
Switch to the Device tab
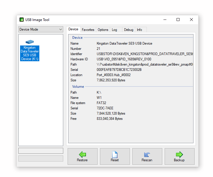coord(73,29)
